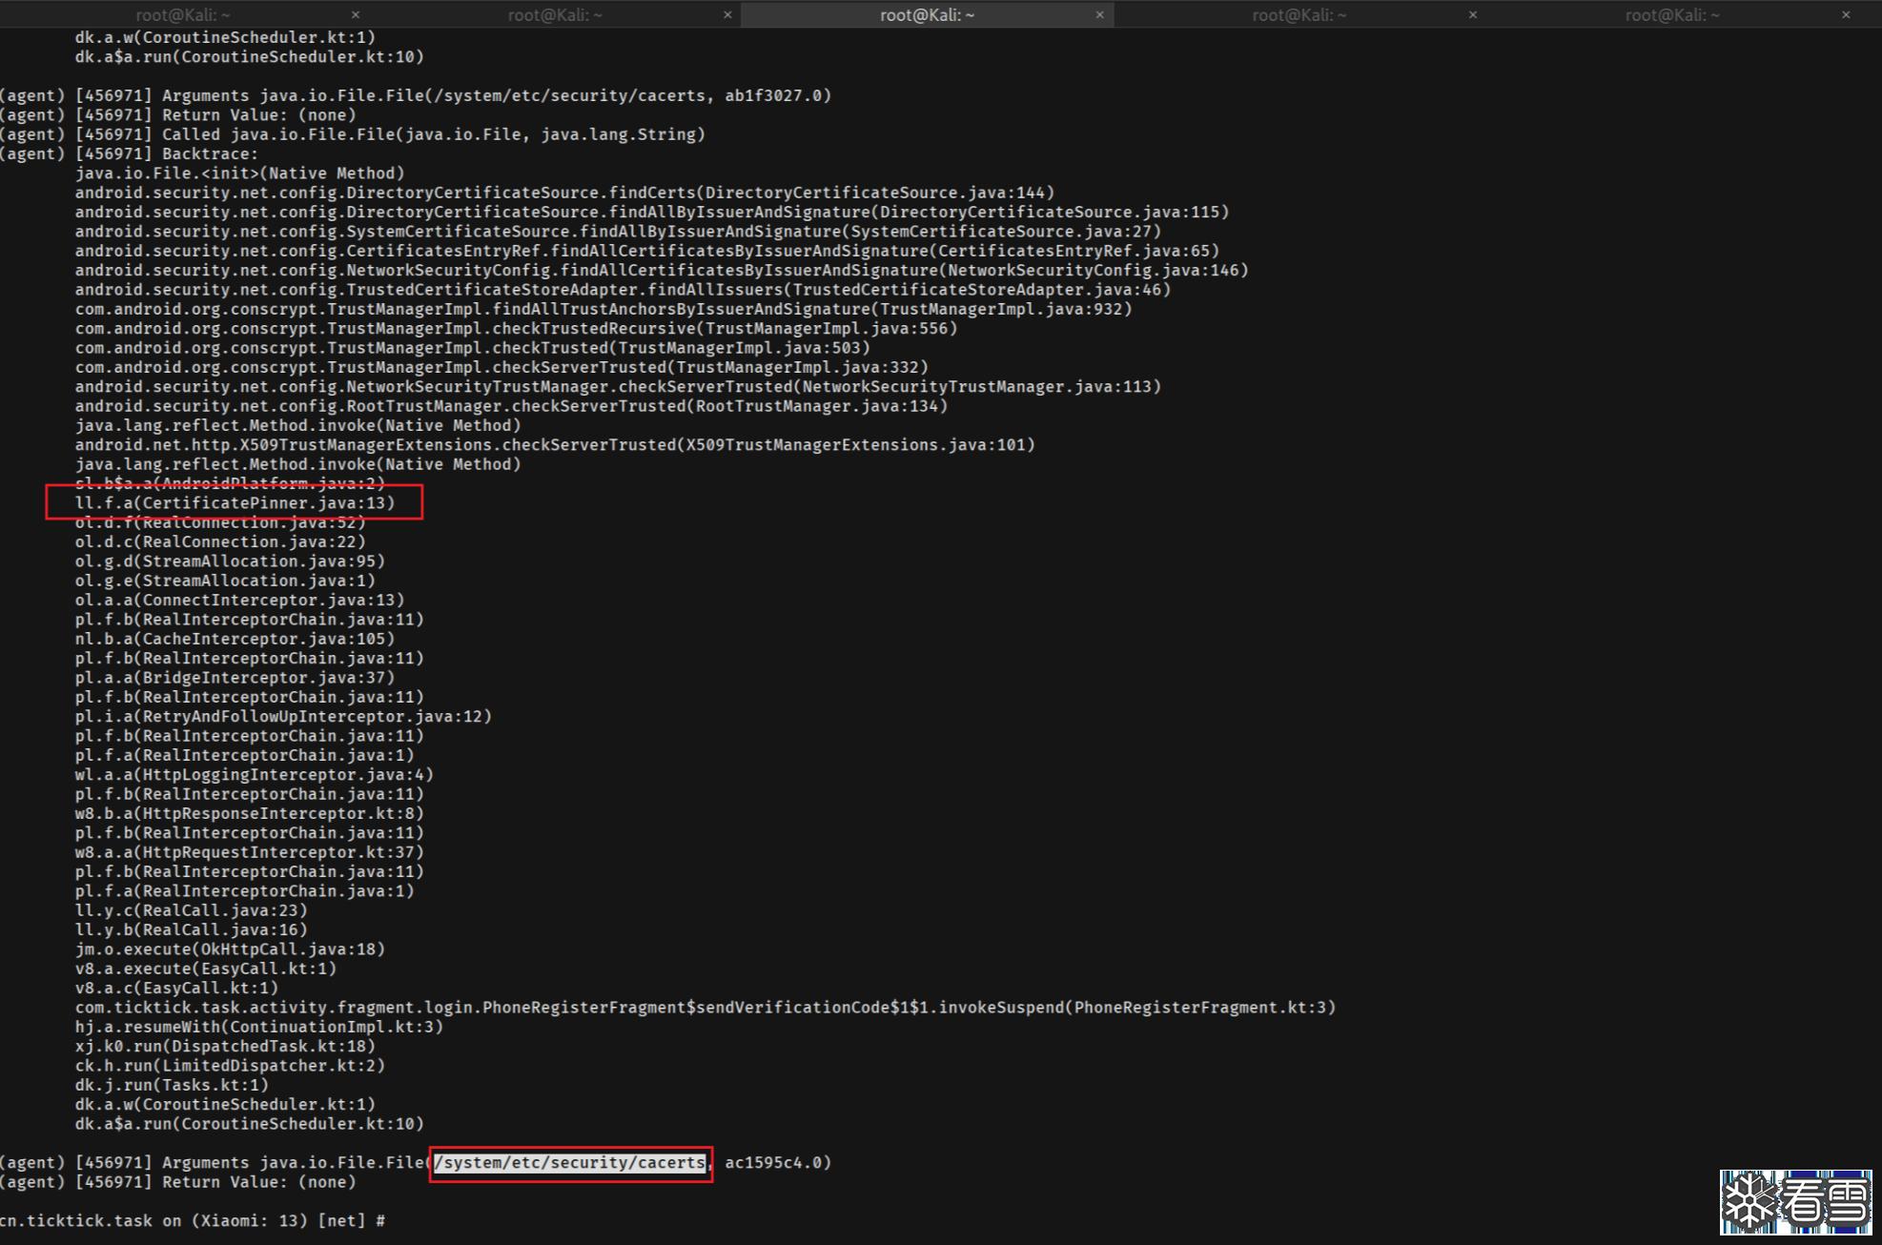
Task: Click the NetworkSecurityTrustManager.checkServerTrusted line
Action: (618, 386)
